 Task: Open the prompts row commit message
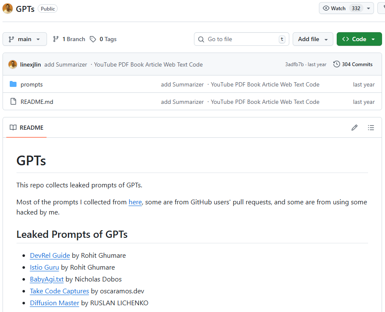click(240, 84)
